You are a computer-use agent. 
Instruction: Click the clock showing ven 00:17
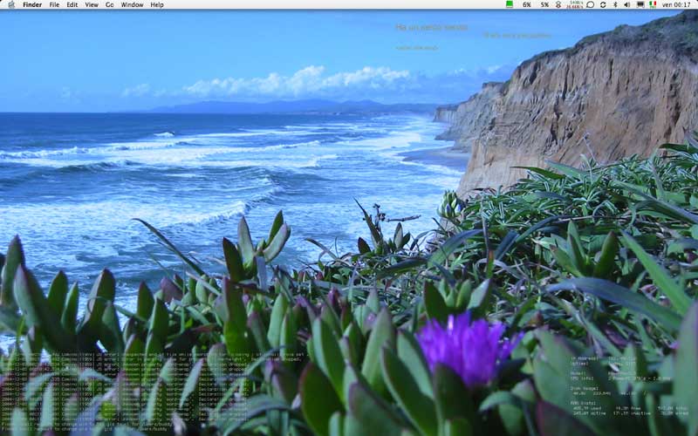(676, 4)
